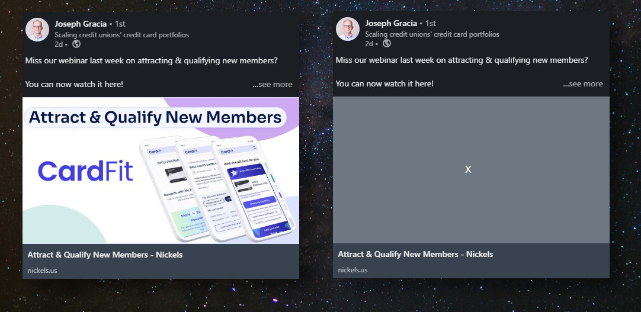Click the X on the broken image placeholder

click(x=468, y=169)
